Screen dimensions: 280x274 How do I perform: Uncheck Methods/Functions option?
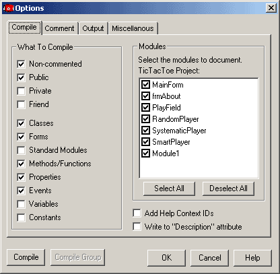pos(21,164)
